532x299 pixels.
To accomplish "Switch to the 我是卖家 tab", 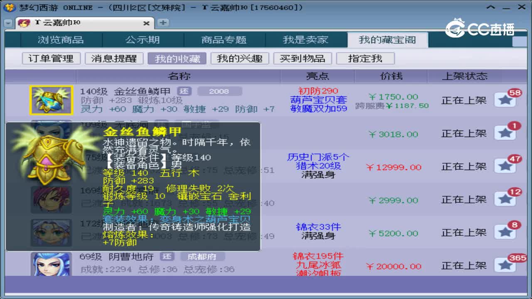I will coord(305,40).
